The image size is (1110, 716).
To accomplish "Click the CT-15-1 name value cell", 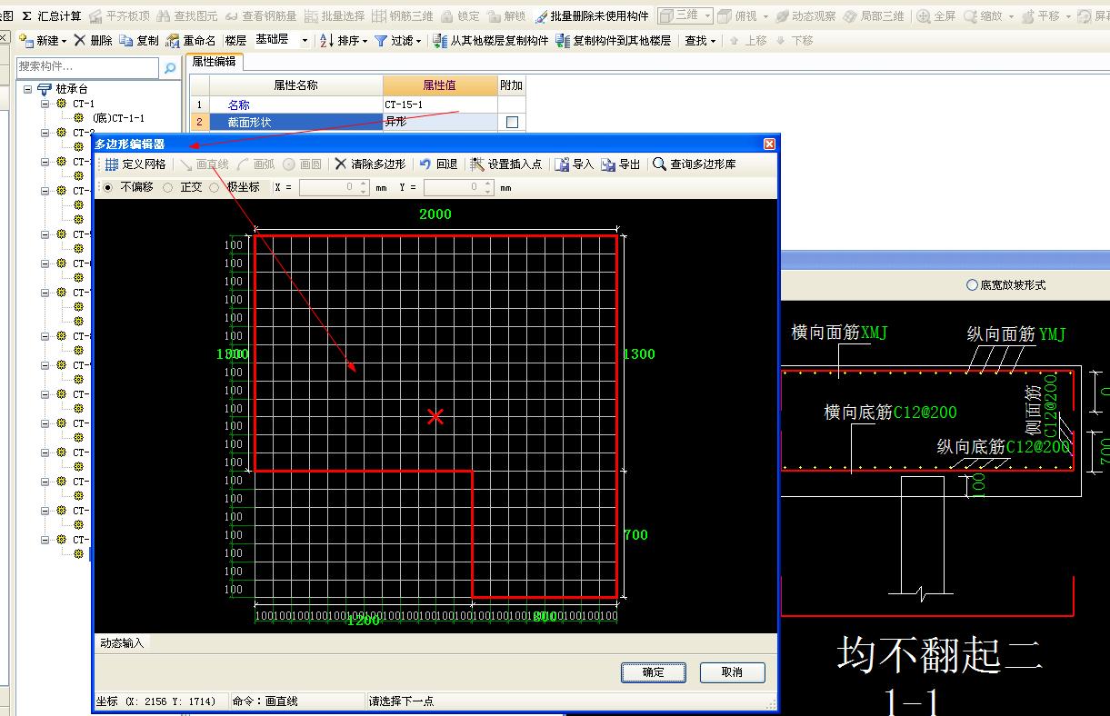I will click(440, 104).
